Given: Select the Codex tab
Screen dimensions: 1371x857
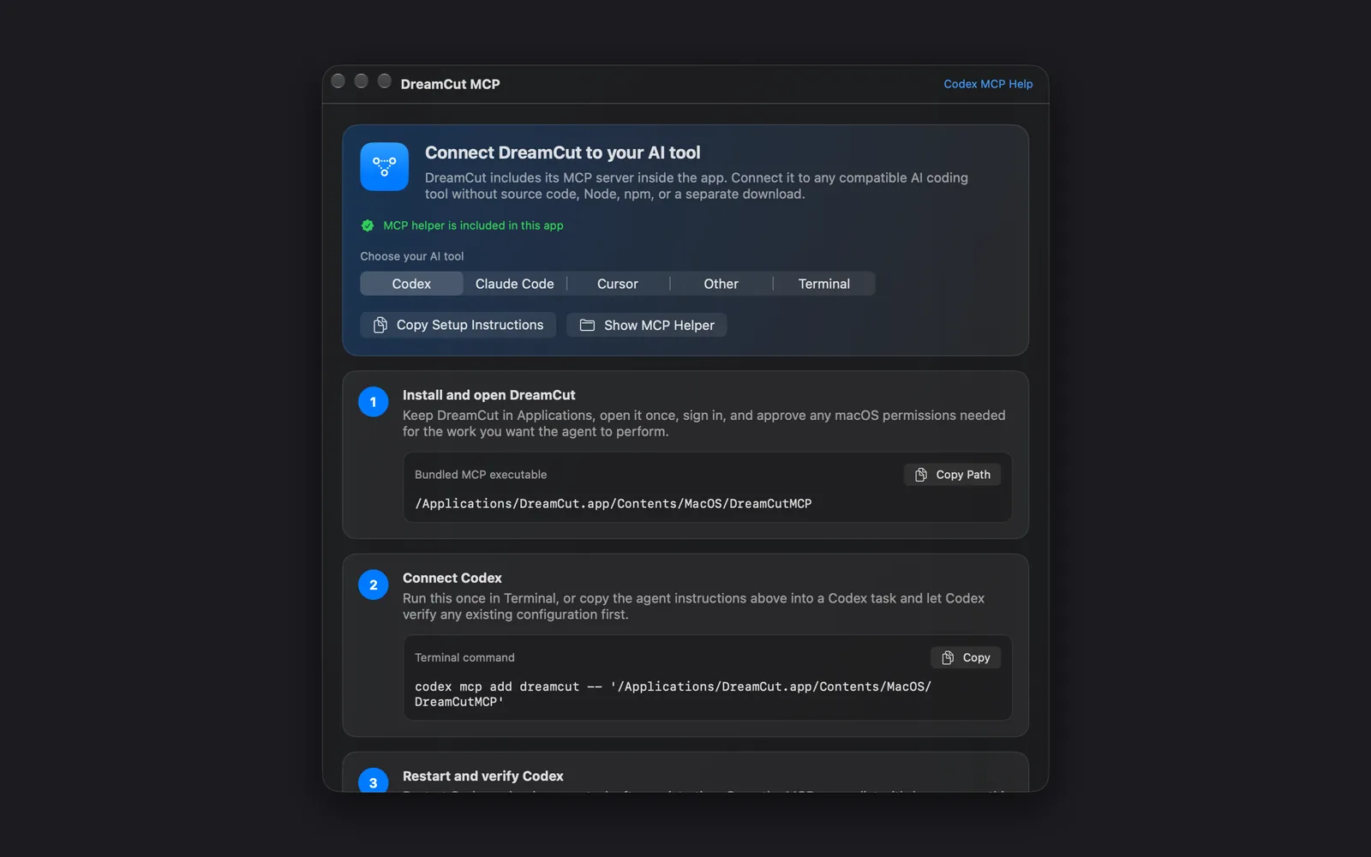Looking at the screenshot, I should 411,284.
